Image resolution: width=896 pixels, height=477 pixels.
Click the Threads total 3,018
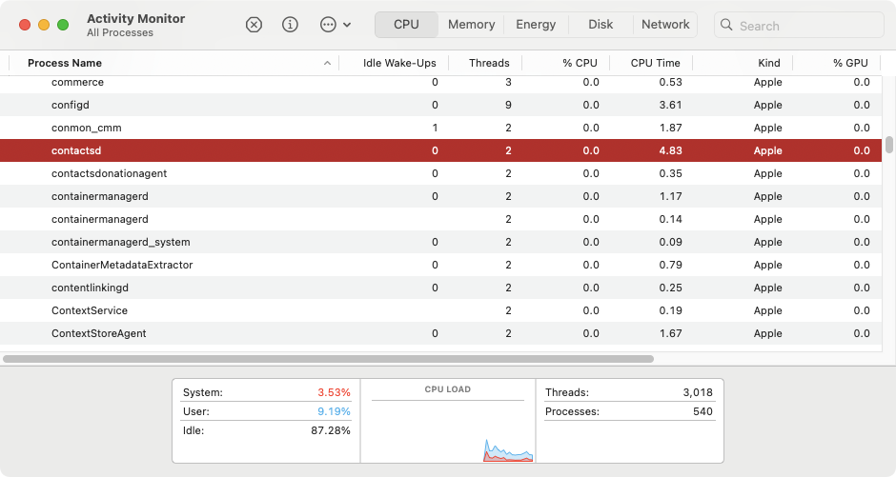(x=698, y=392)
